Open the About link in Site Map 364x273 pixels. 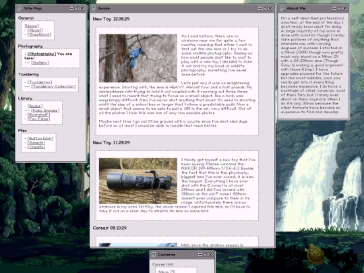coord(35,30)
